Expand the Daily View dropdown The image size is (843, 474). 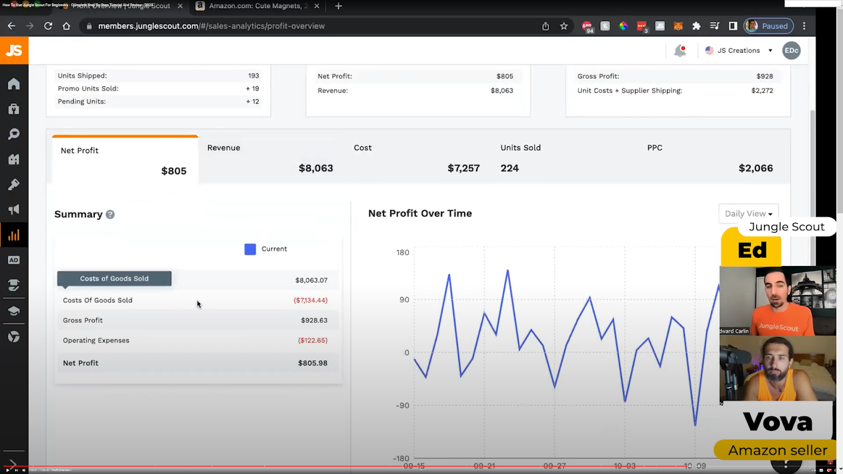pyautogui.click(x=748, y=214)
